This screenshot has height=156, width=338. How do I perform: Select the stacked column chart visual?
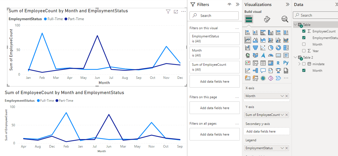tap(255, 32)
